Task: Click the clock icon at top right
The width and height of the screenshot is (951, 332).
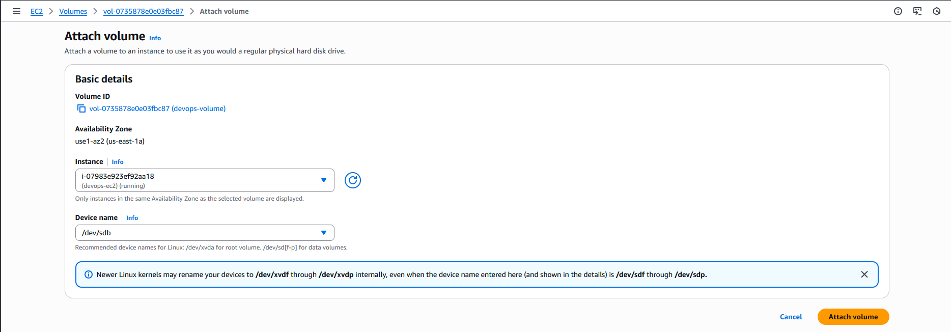Action: pyautogui.click(x=937, y=11)
